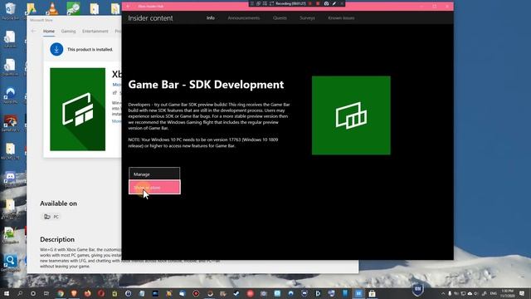531x299 pixels.
Task: Go to the Surveys tab
Action: click(307, 18)
